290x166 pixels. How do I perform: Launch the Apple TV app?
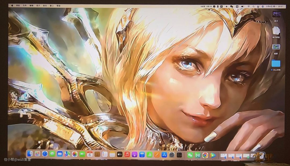119,154
